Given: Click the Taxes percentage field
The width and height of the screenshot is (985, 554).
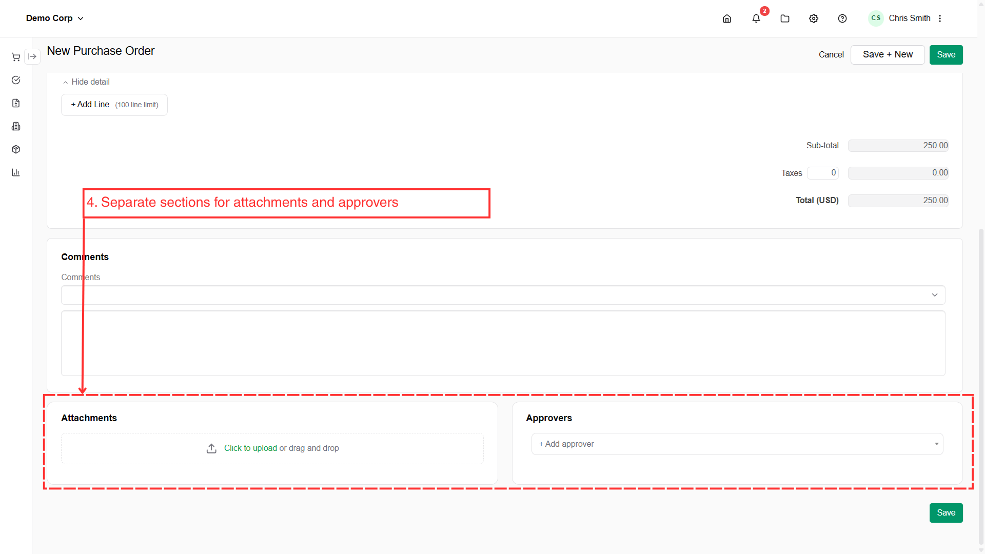Looking at the screenshot, I should 823,173.
